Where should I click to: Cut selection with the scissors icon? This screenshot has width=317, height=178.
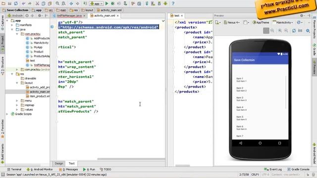click(37, 3)
